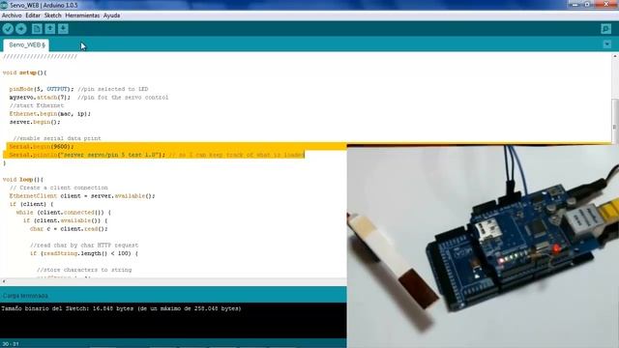
Task: Click the '//start Ethernet' comment
Action: click(37, 105)
